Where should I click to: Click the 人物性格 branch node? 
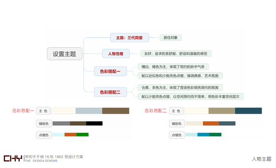tap(116, 54)
